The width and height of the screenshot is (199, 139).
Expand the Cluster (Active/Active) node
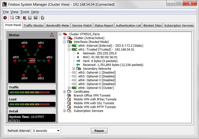[64, 38]
